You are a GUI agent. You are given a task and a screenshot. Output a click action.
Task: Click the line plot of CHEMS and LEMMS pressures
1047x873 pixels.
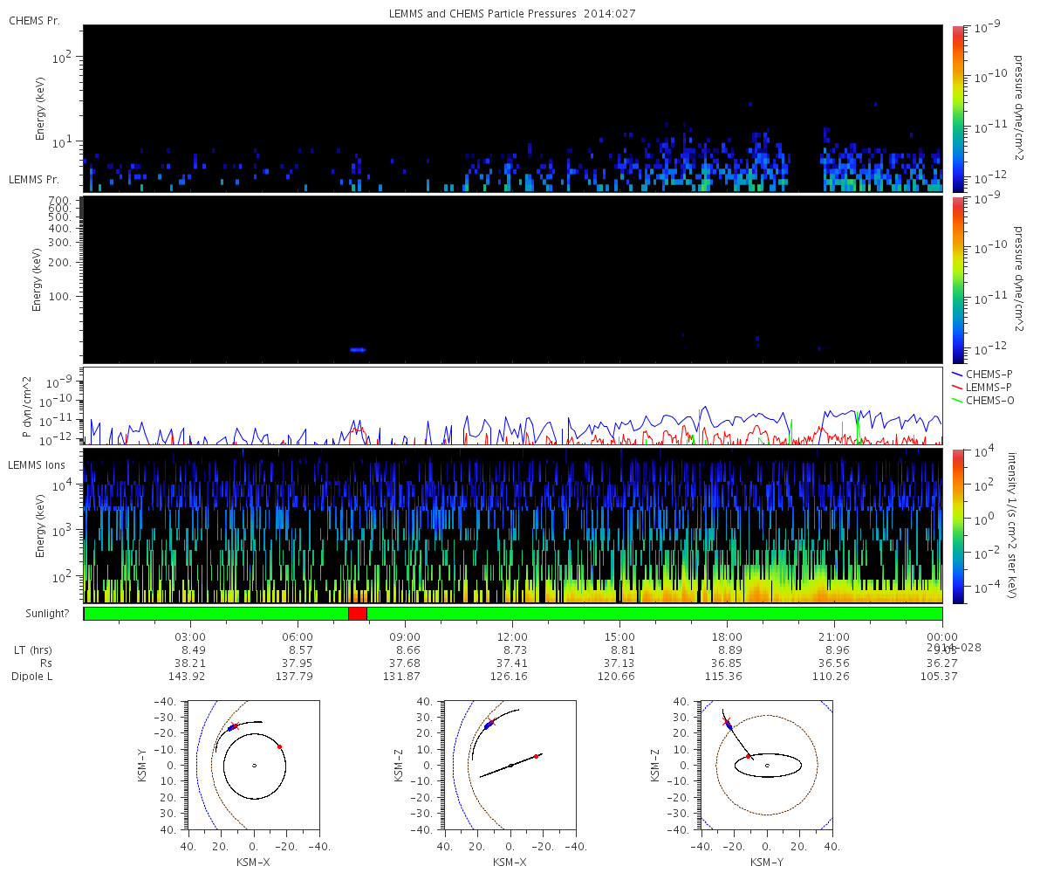(512, 406)
